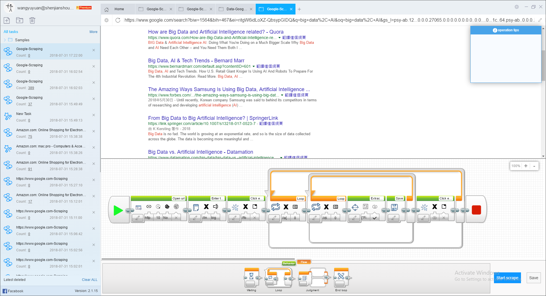Select the New Task item with Count 0

point(50,117)
